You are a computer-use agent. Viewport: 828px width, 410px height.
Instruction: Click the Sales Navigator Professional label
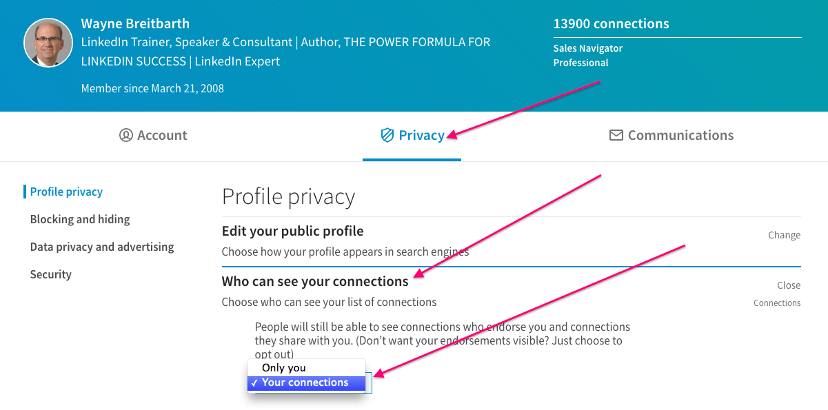tap(587, 55)
